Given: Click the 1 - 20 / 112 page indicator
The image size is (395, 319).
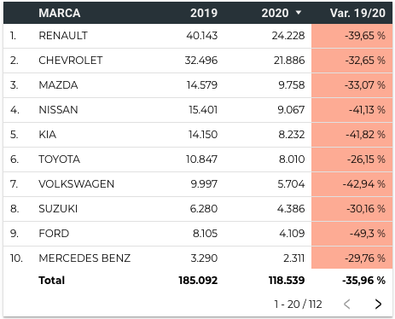Looking at the screenshot, I should pyautogui.click(x=298, y=304).
